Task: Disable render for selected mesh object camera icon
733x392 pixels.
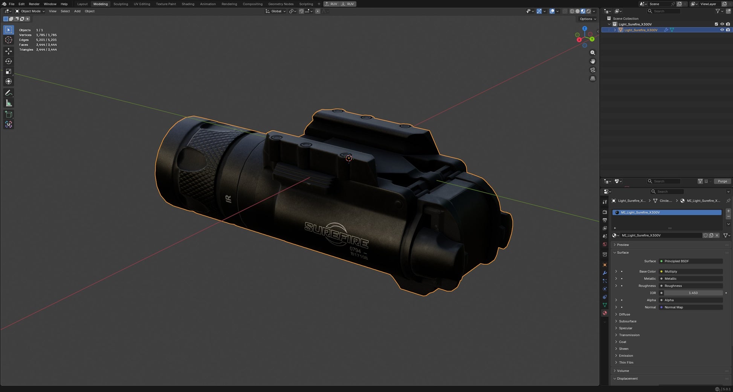Action: click(x=728, y=30)
